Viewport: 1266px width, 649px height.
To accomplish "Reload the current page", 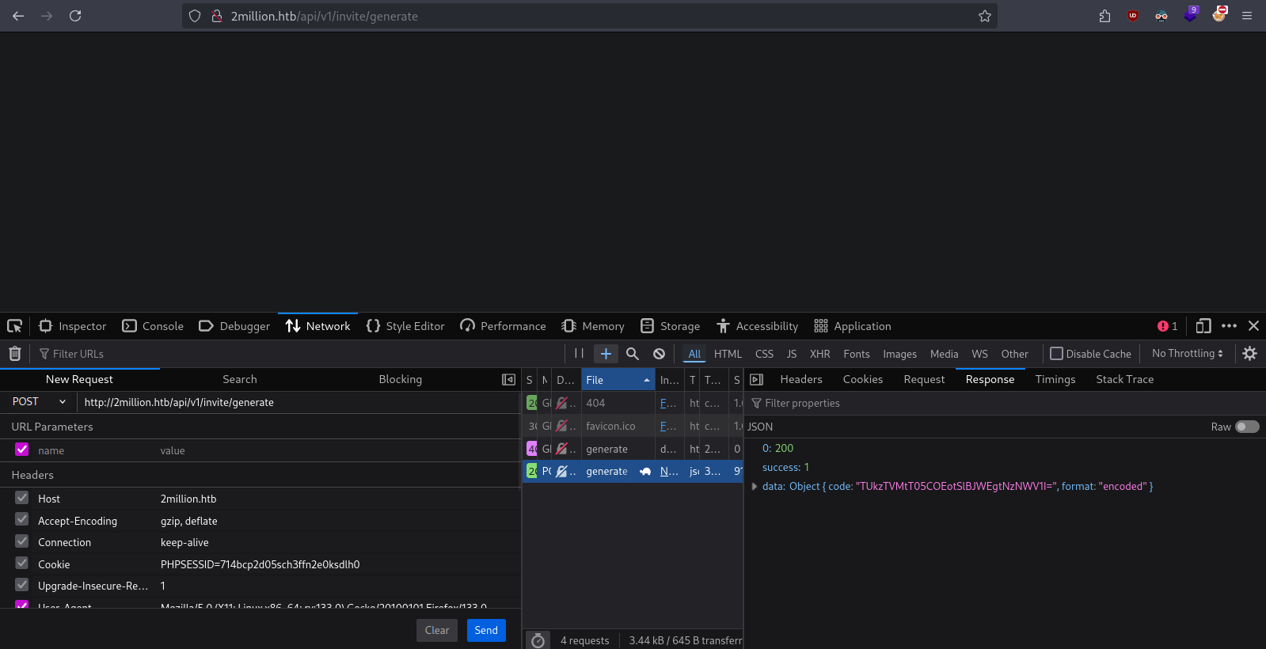I will coord(75,16).
